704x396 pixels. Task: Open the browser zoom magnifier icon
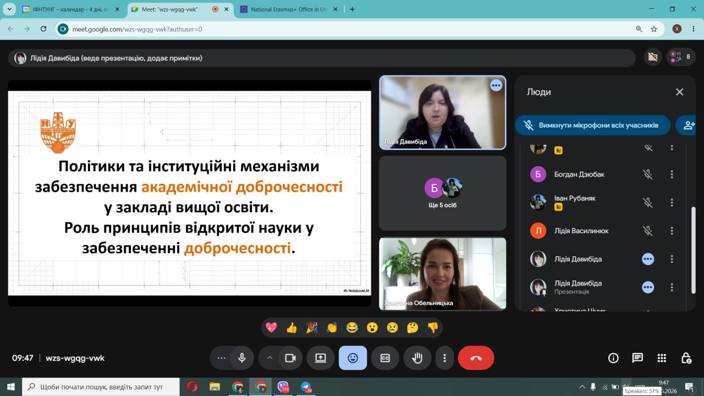click(x=639, y=29)
